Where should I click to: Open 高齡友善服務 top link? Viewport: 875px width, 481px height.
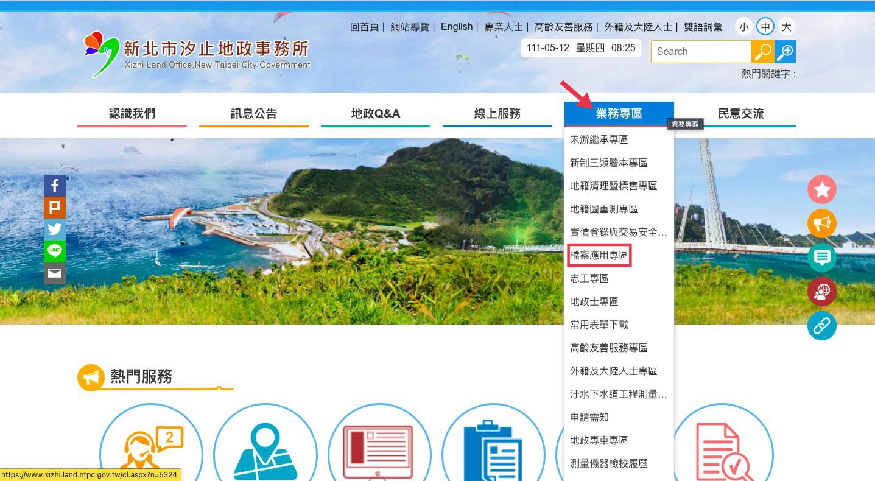coord(563,27)
